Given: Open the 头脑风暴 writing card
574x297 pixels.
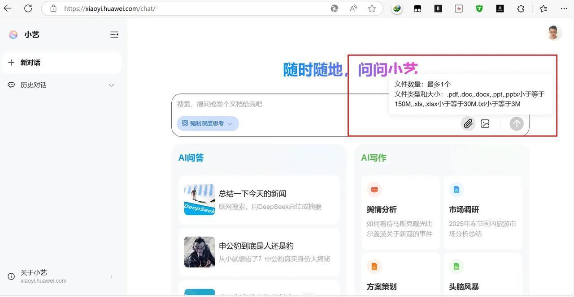Looking at the screenshot, I should click(x=483, y=274).
